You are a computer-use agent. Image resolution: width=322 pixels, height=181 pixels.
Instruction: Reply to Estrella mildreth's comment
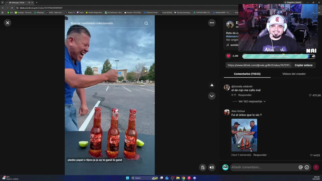coord(245,95)
